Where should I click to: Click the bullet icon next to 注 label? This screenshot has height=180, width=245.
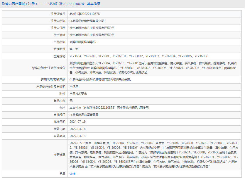61,173
